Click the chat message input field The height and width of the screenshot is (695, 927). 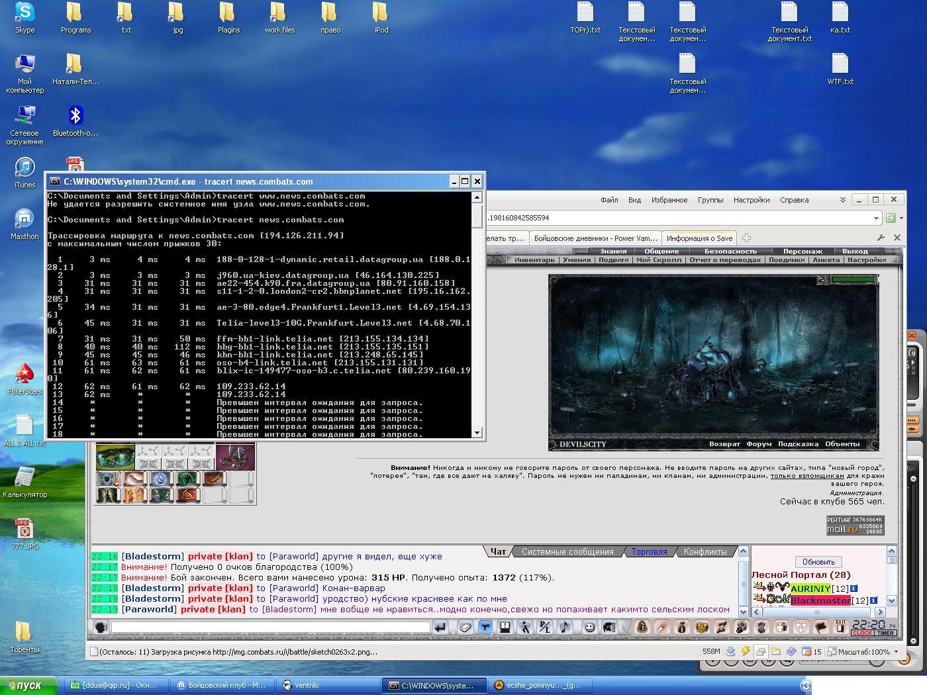click(270, 627)
